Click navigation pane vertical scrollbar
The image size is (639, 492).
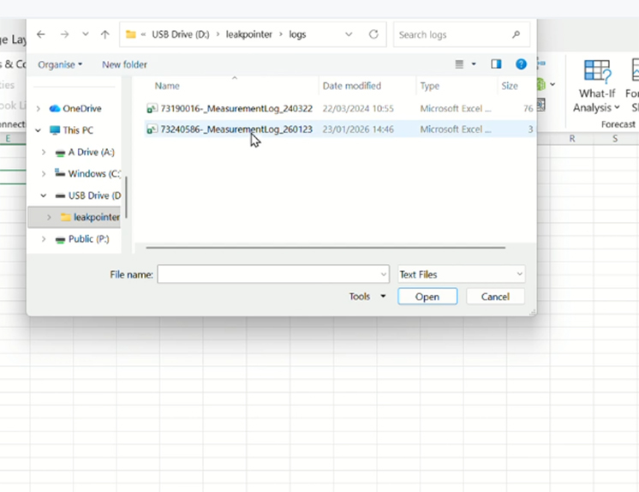126,197
